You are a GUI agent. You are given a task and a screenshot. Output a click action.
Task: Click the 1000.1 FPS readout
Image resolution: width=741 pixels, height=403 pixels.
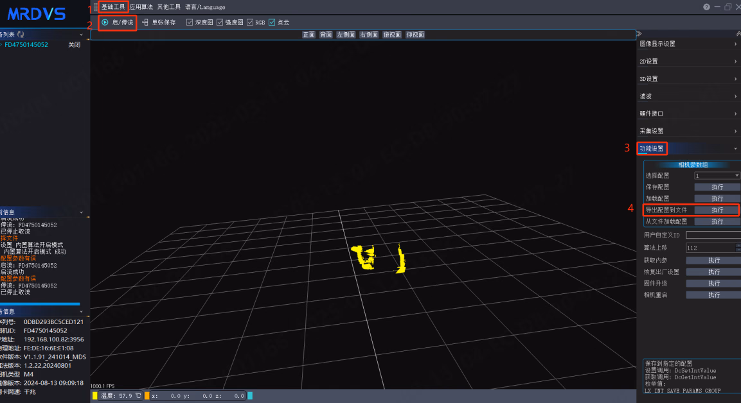103,386
